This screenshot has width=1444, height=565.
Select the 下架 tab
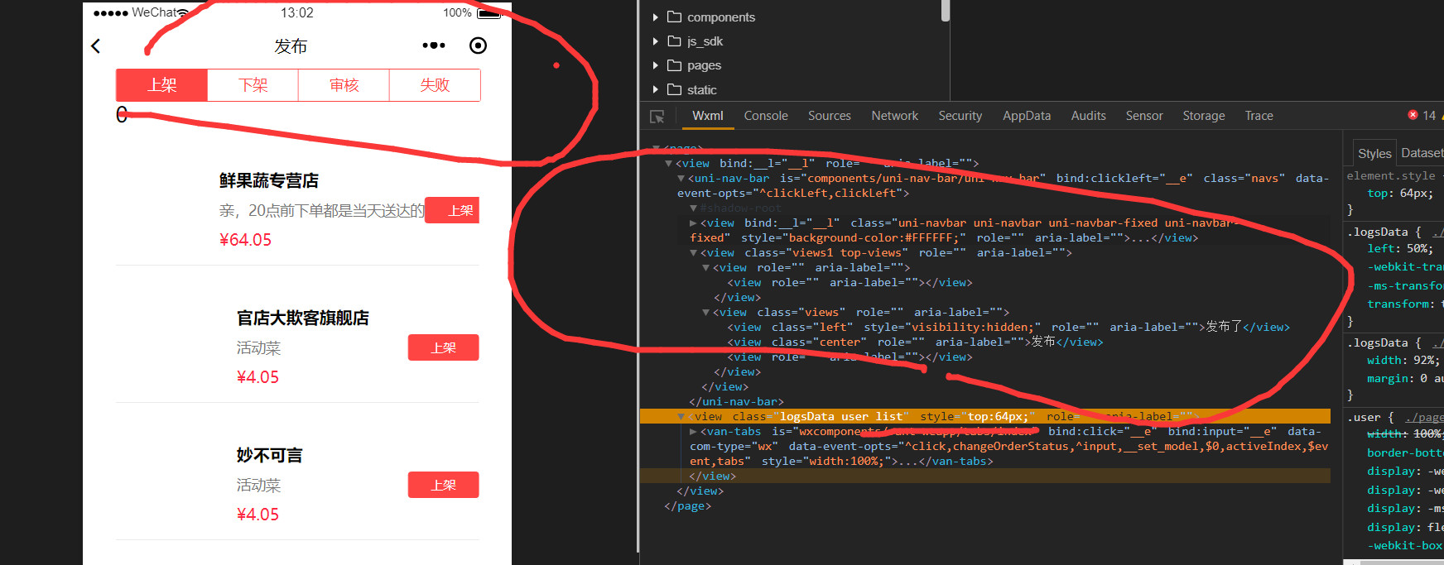(253, 85)
